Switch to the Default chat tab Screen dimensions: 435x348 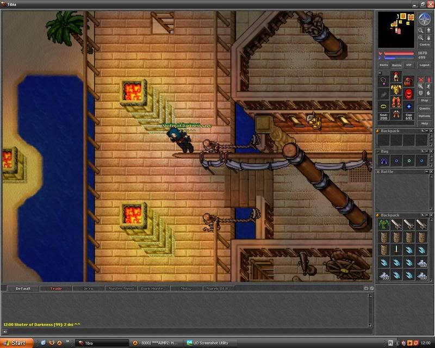pyautogui.click(x=23, y=288)
